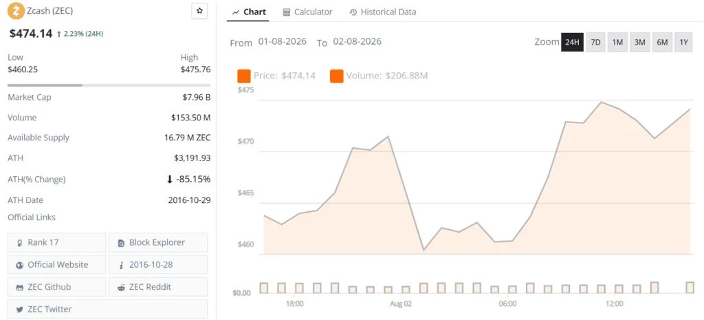Click the 18:00 time axis label
704x320 pixels.
(294, 303)
